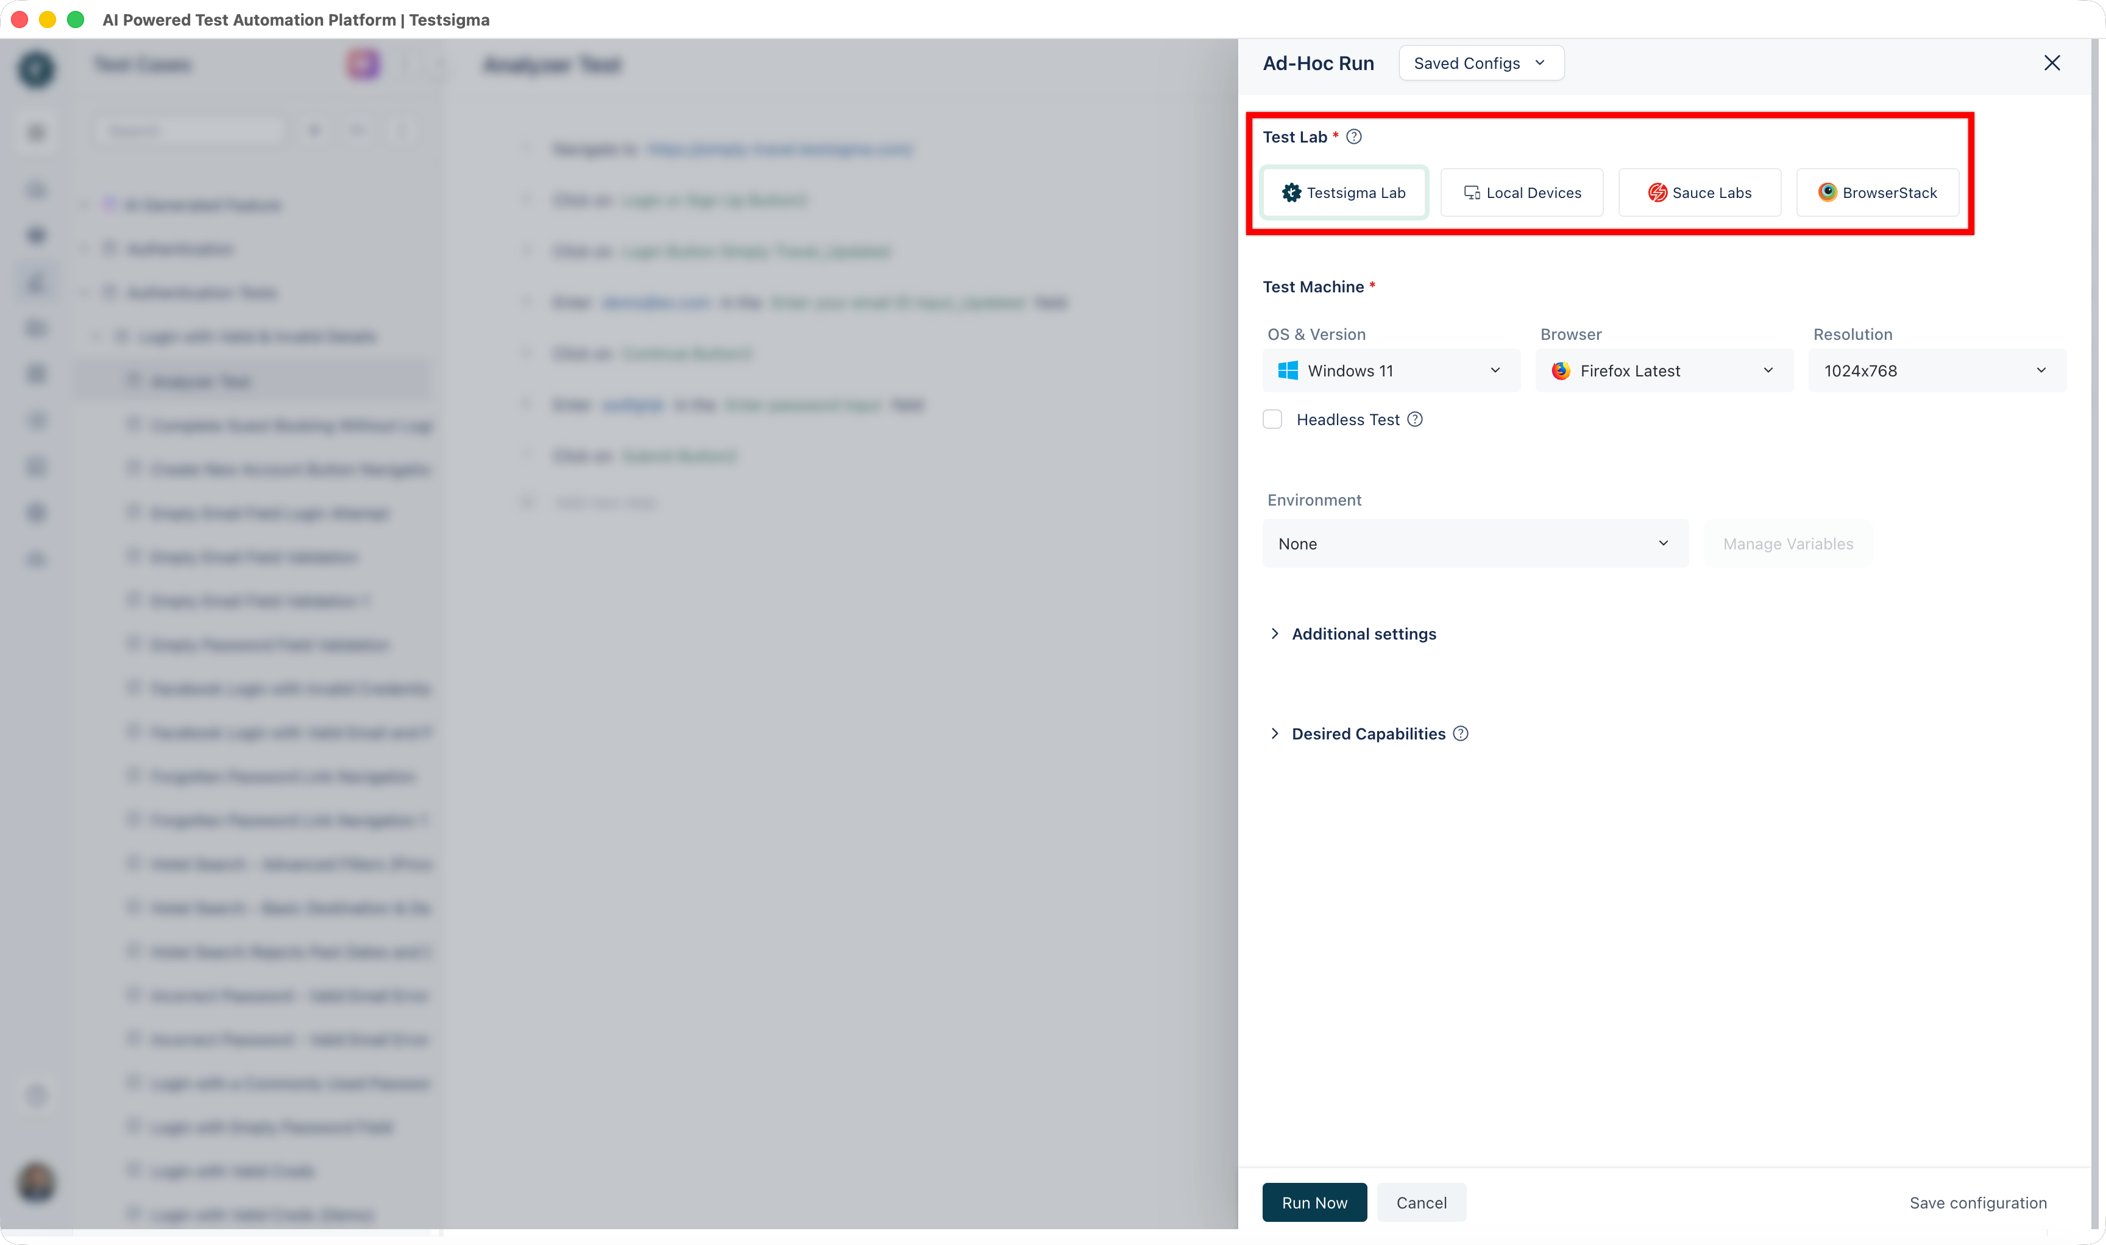Close the Ad-Hoc Run panel
Image resolution: width=2106 pixels, height=1245 pixels.
(x=2051, y=63)
